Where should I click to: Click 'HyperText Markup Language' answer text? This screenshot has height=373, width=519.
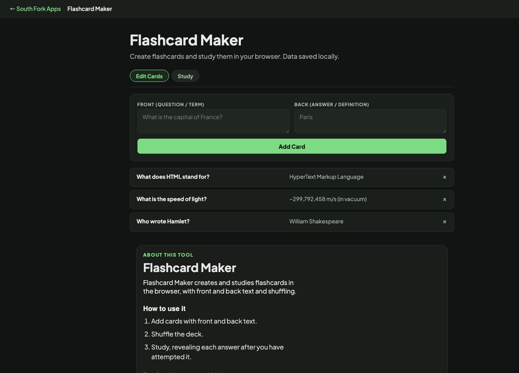click(326, 177)
